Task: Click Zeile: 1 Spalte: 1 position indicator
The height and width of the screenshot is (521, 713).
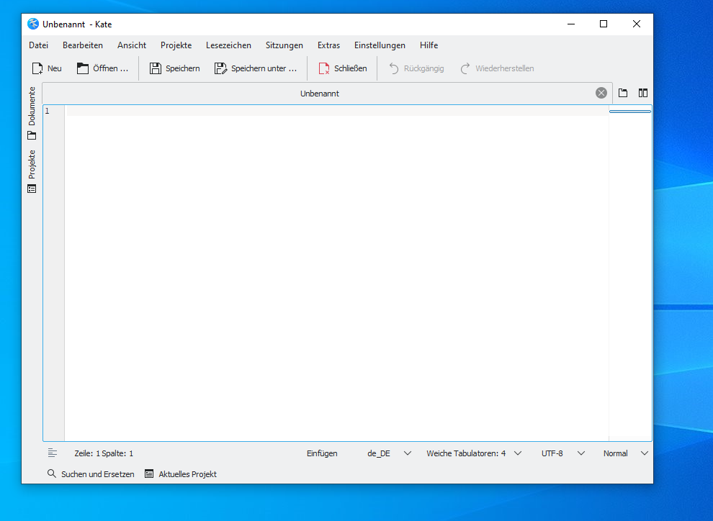Action: 104,453
